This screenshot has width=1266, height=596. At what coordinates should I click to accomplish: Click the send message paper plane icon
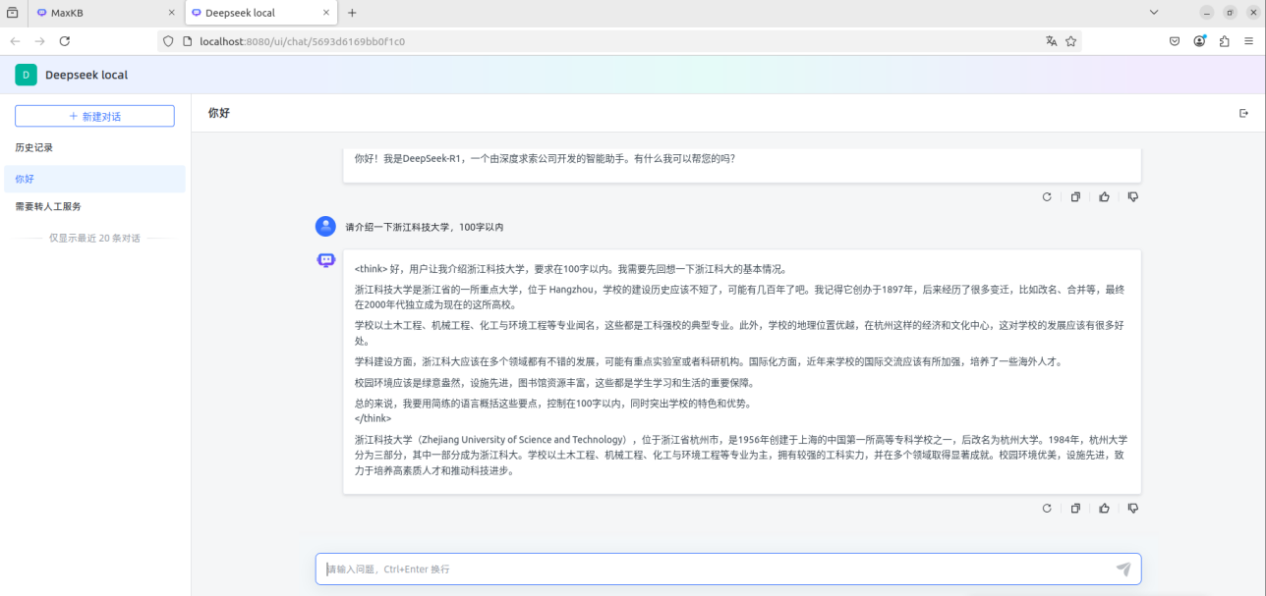(x=1123, y=569)
